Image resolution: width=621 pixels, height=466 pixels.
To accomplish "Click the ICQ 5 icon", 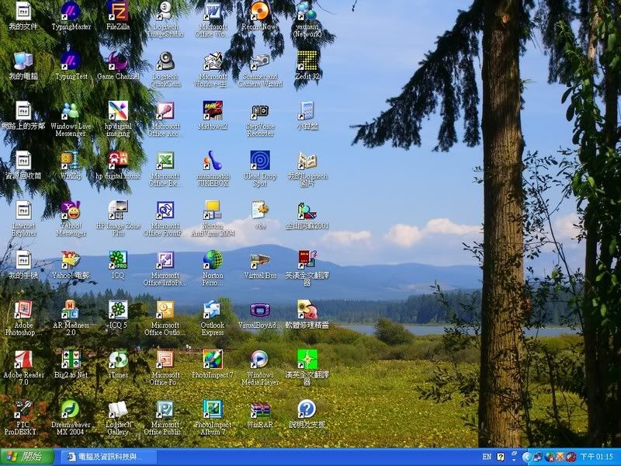I will coord(118,309).
